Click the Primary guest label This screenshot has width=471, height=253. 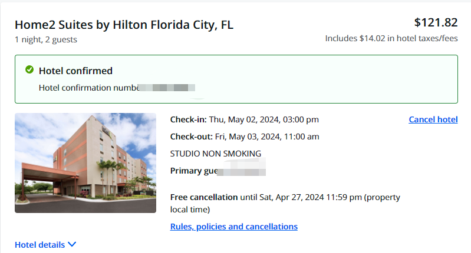pyautogui.click(x=193, y=171)
